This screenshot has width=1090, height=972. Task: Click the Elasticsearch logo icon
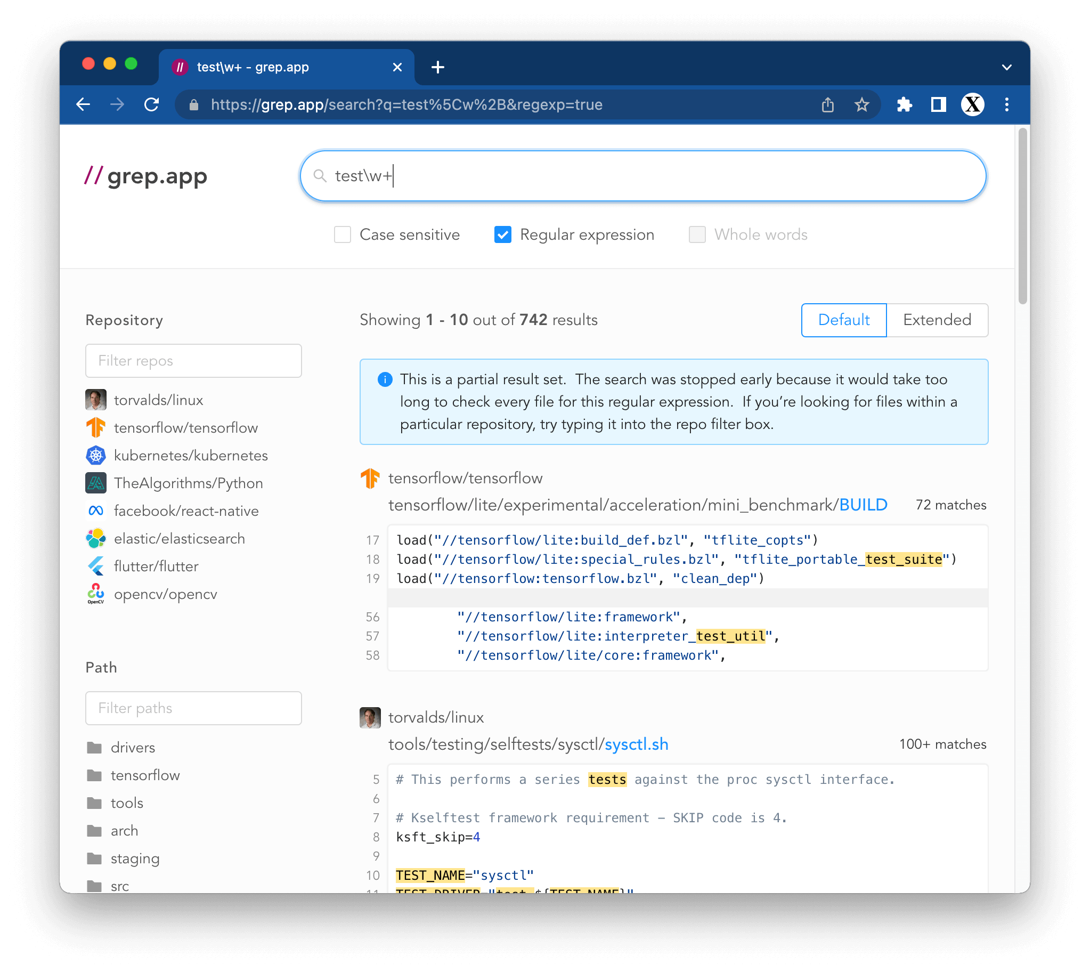coord(96,539)
